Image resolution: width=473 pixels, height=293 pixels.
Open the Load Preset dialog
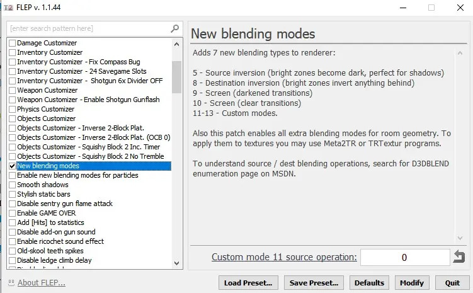[x=248, y=283]
